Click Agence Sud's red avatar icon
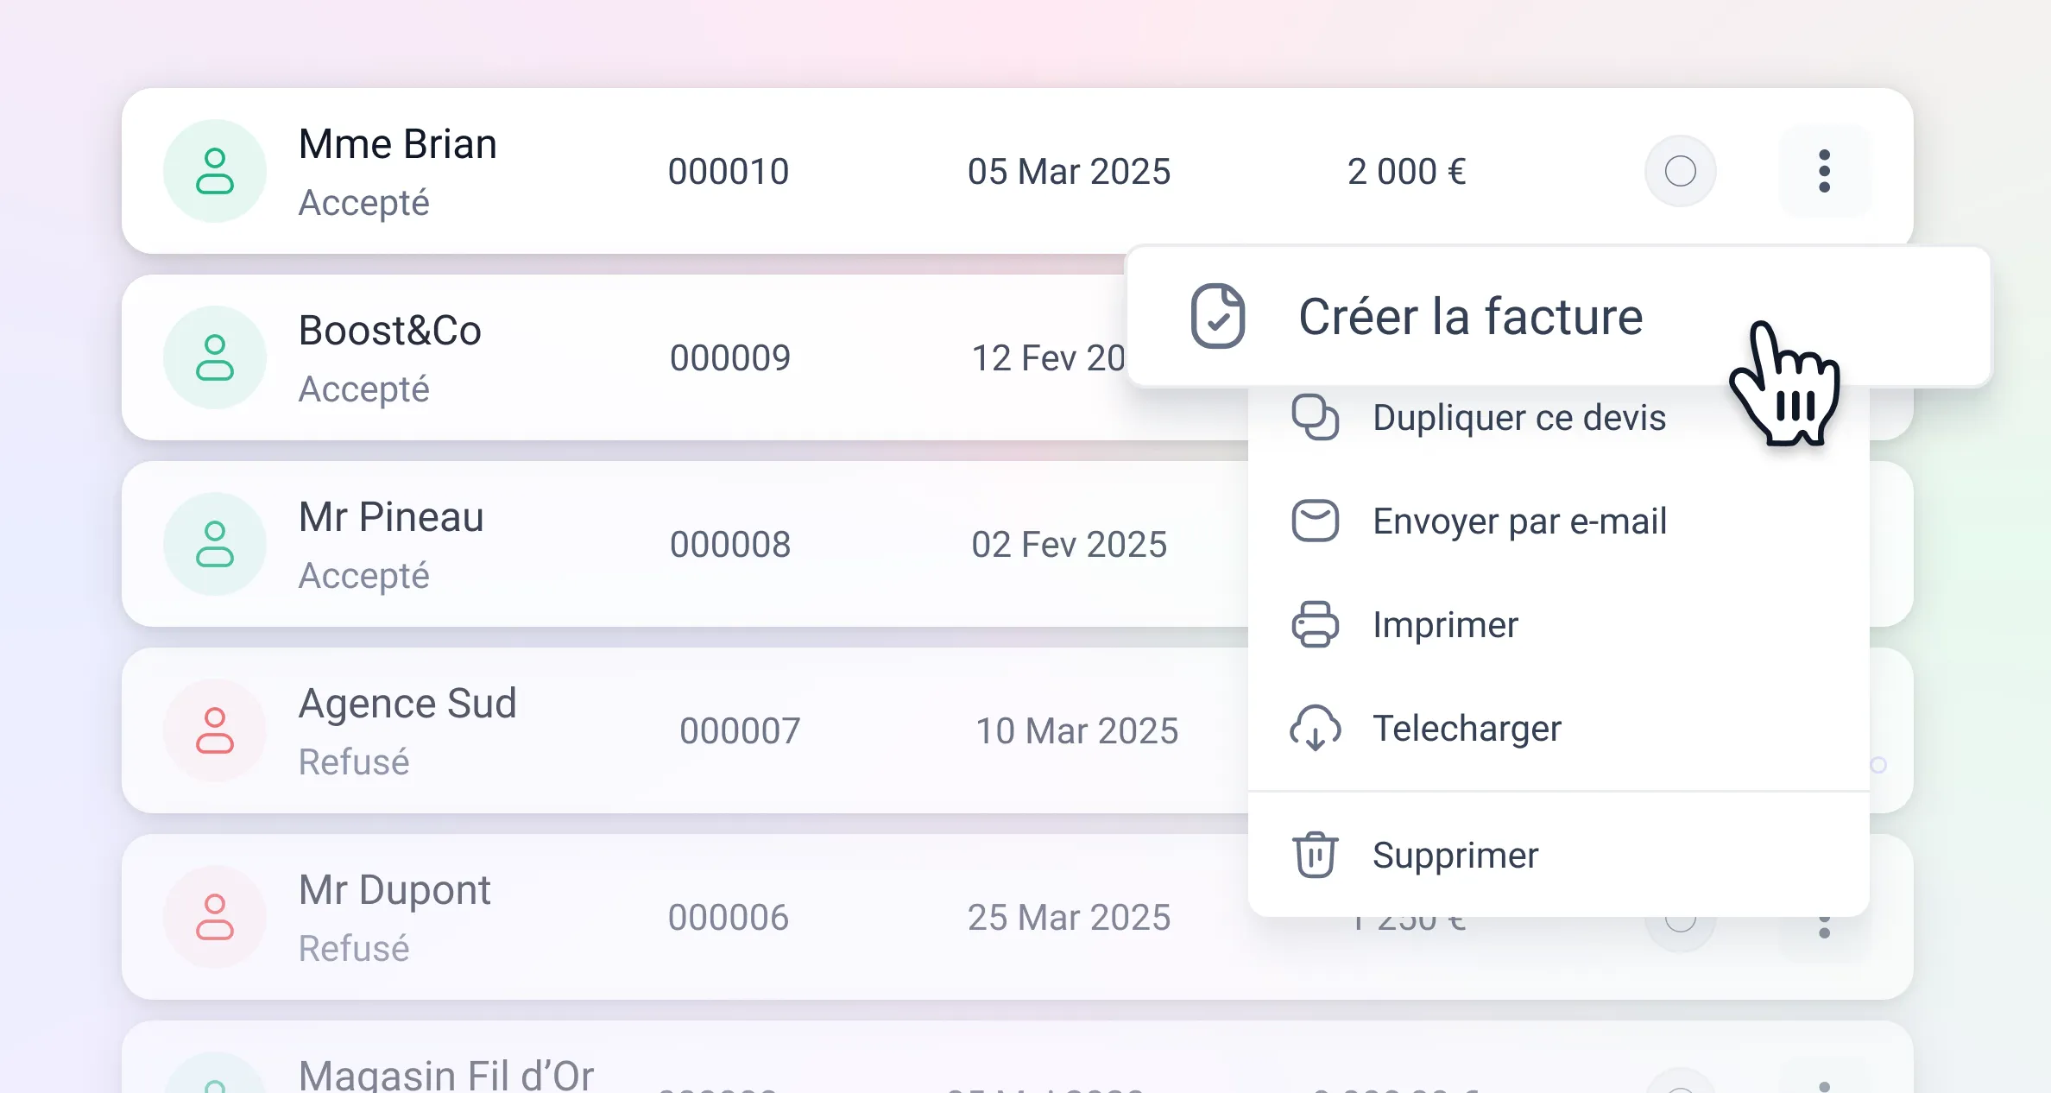 point(215,730)
